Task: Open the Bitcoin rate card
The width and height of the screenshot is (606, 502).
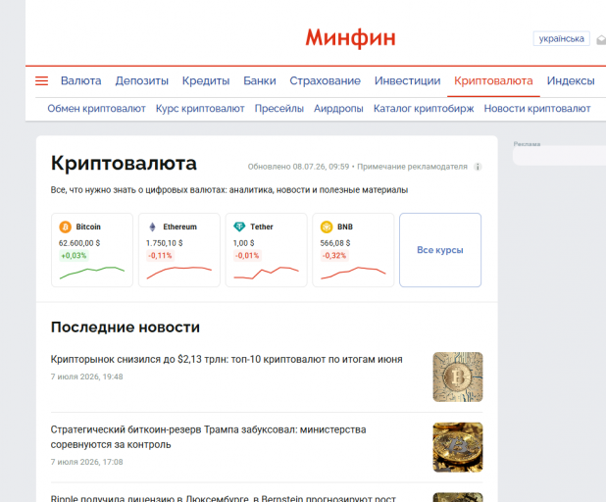Action: (92, 250)
